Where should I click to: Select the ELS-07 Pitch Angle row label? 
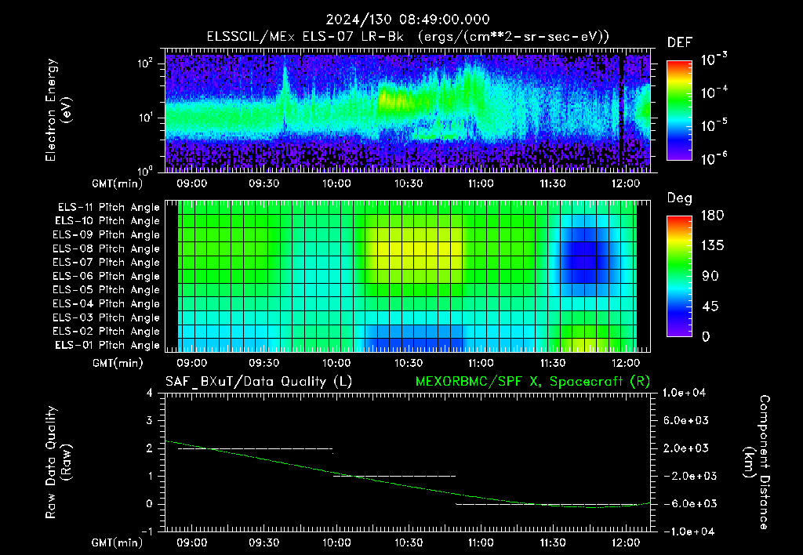[x=106, y=262]
